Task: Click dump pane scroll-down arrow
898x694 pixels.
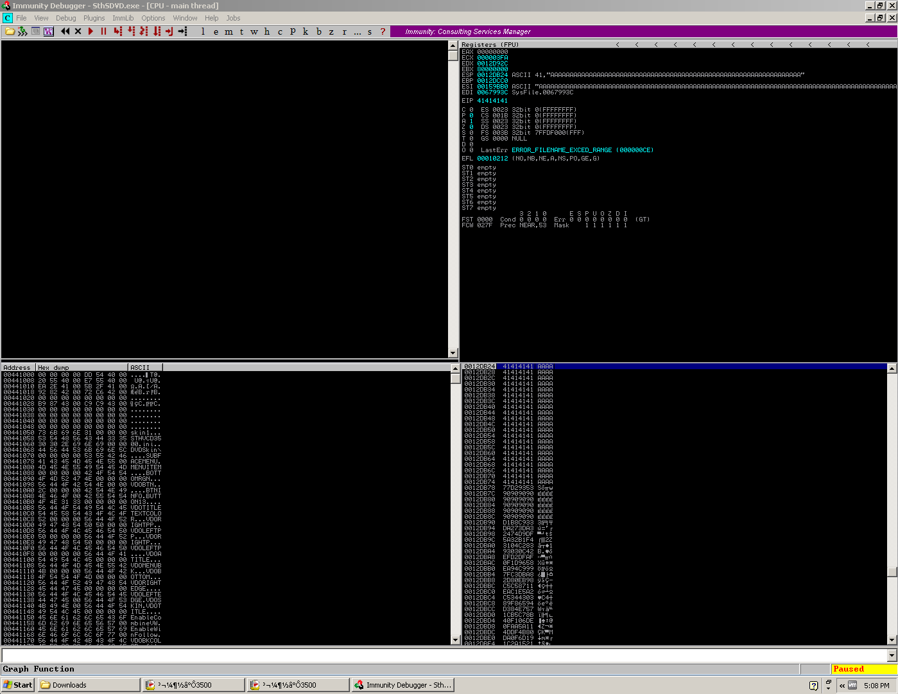Action: [x=455, y=640]
